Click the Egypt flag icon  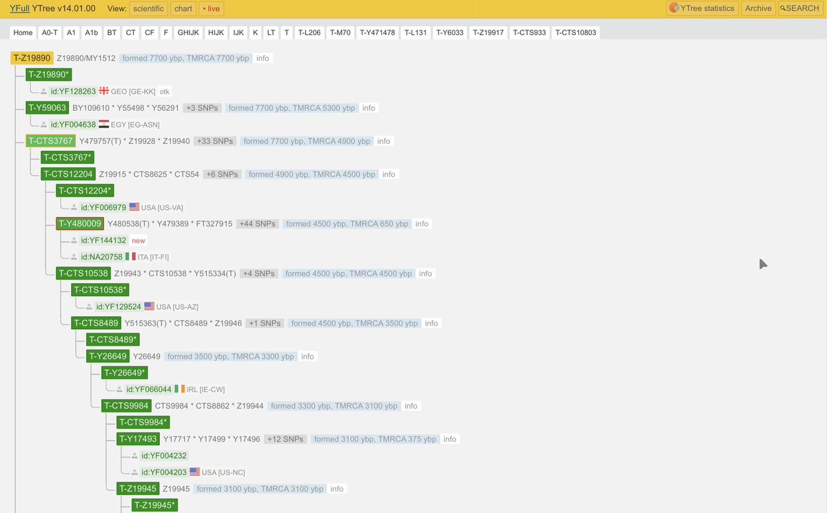[x=104, y=124]
